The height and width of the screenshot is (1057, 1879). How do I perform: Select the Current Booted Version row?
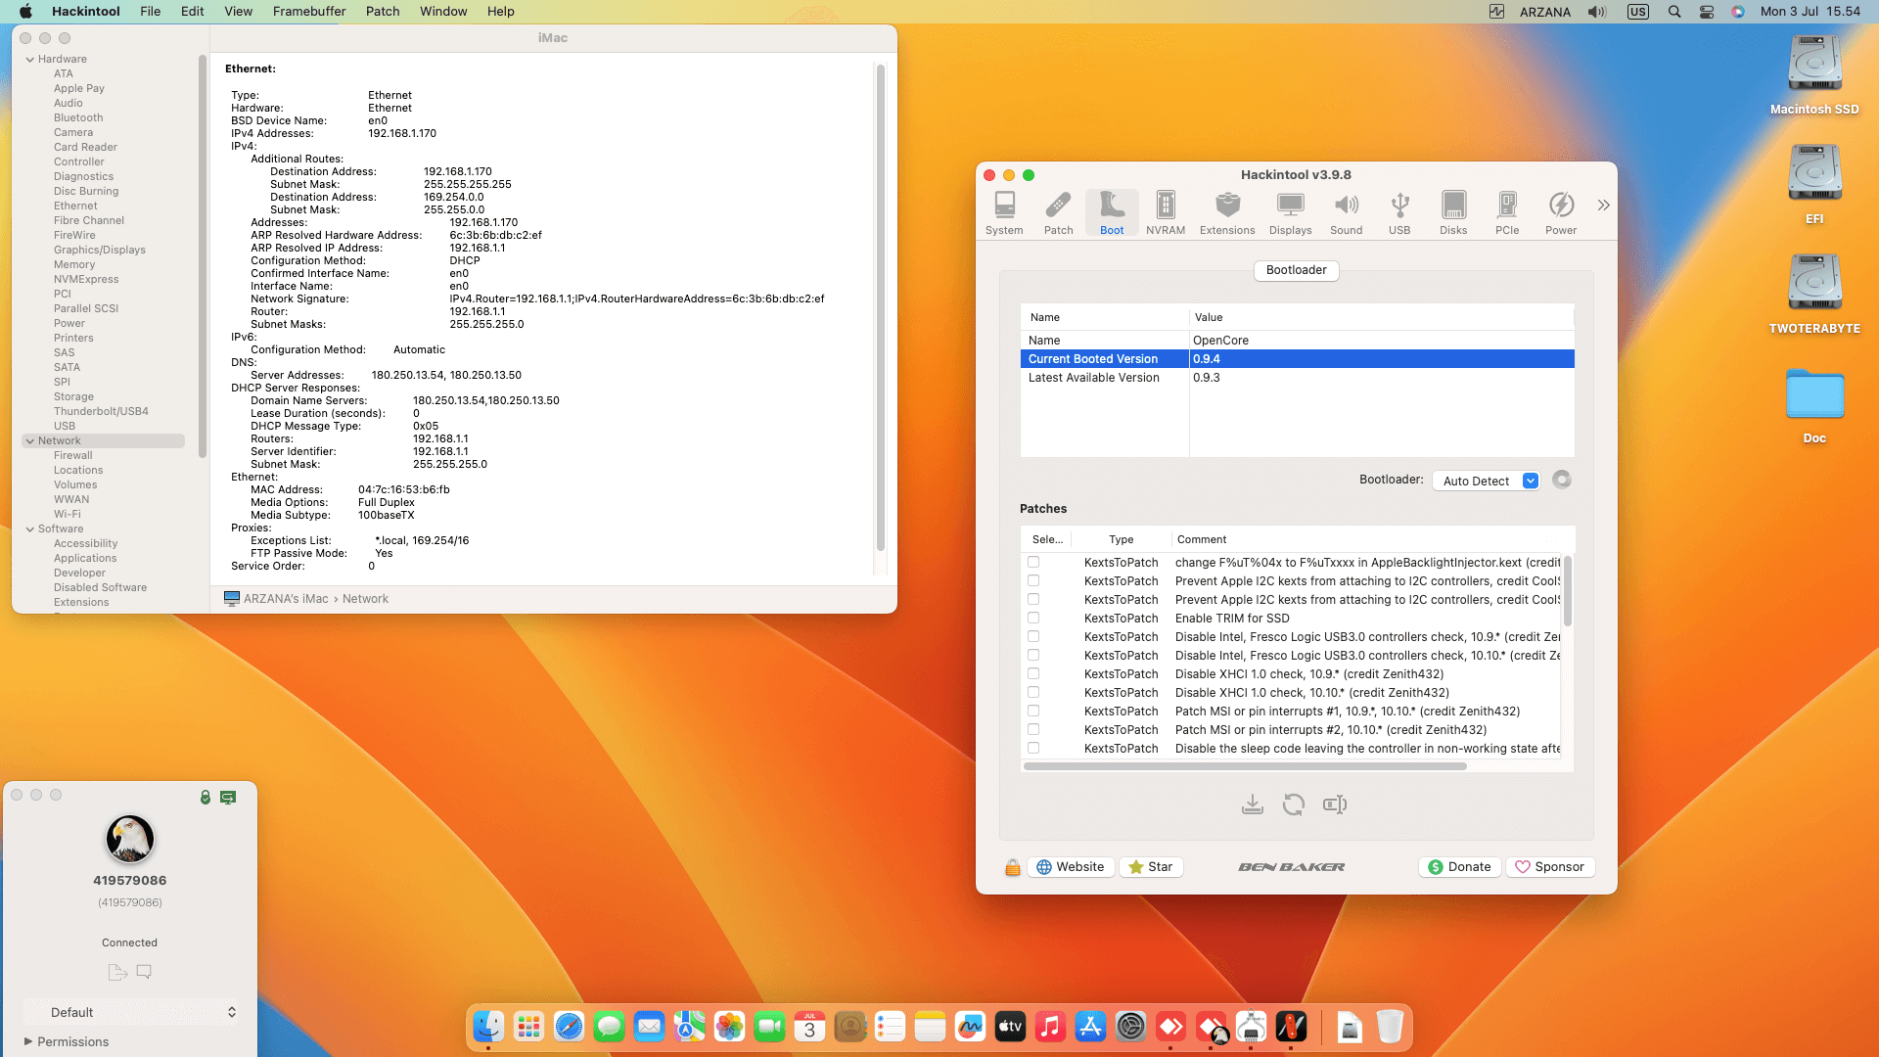(x=1297, y=359)
